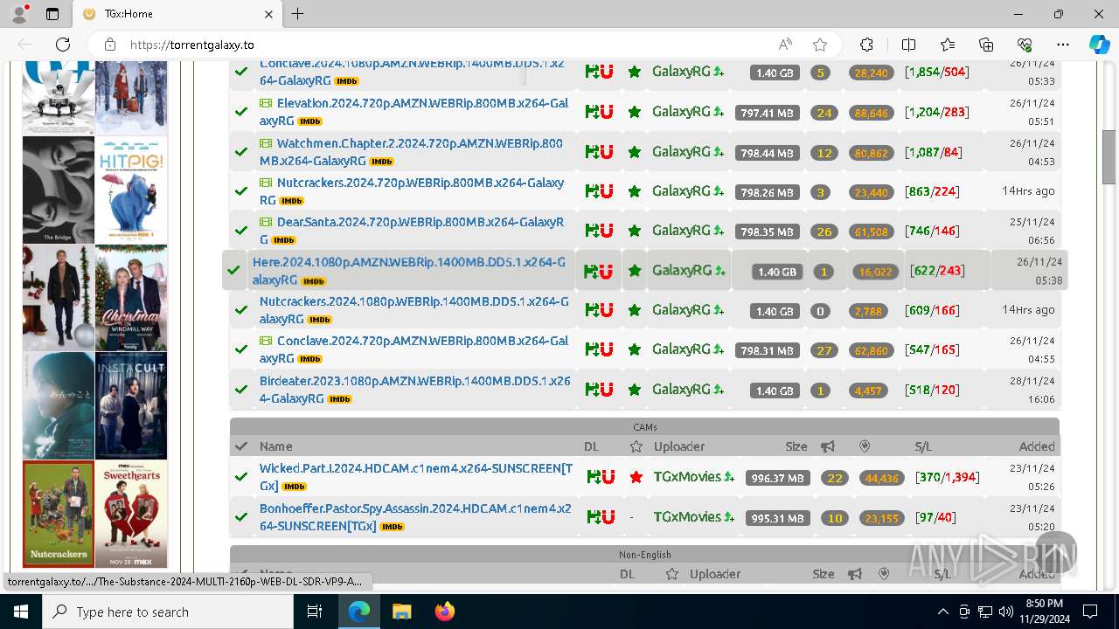The image size is (1119, 629).
Task: Open Browser essentials panel
Action: pyautogui.click(x=1025, y=45)
